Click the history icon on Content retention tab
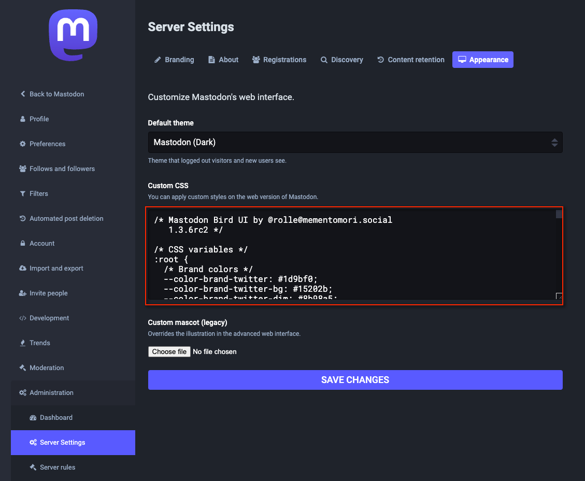Image resolution: width=585 pixels, height=481 pixels. [380, 60]
